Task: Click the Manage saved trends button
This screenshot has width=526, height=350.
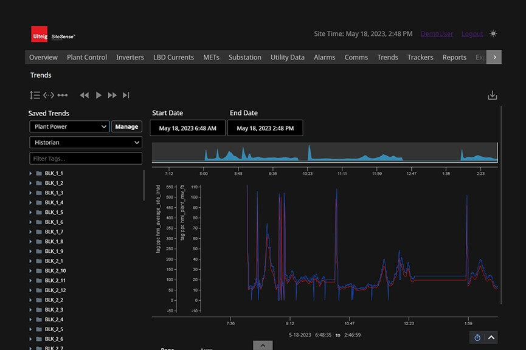Action: click(126, 127)
